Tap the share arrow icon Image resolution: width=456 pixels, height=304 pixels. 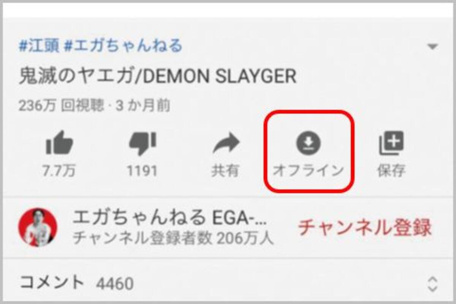[226, 143]
